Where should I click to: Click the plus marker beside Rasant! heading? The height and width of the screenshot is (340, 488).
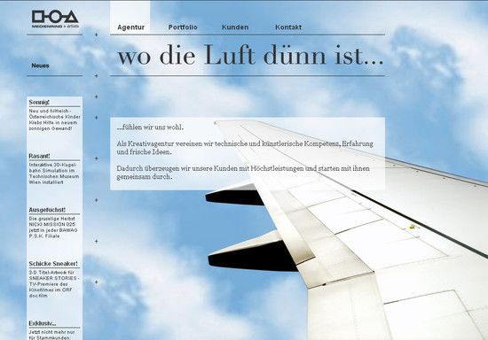click(x=96, y=158)
